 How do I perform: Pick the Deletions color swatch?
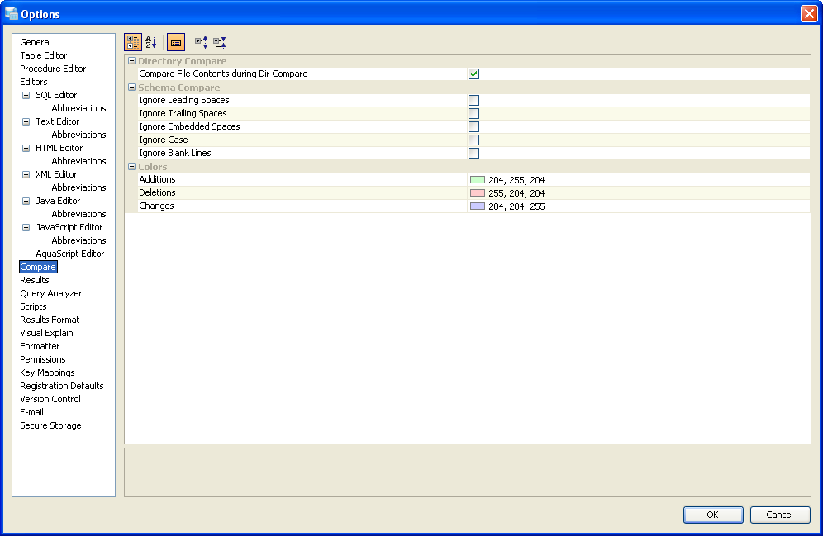coord(477,193)
